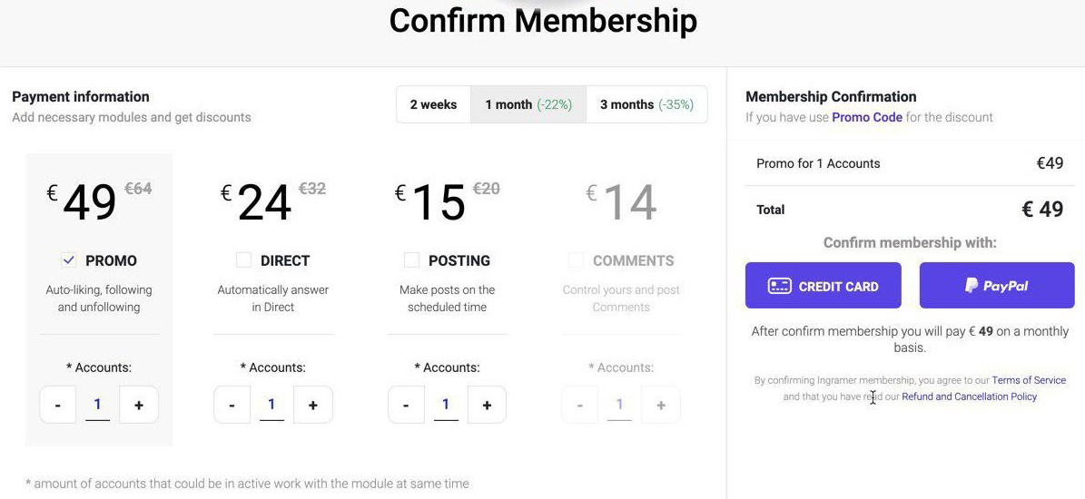Decrease POSTING accounts with minus button

pyautogui.click(x=406, y=405)
